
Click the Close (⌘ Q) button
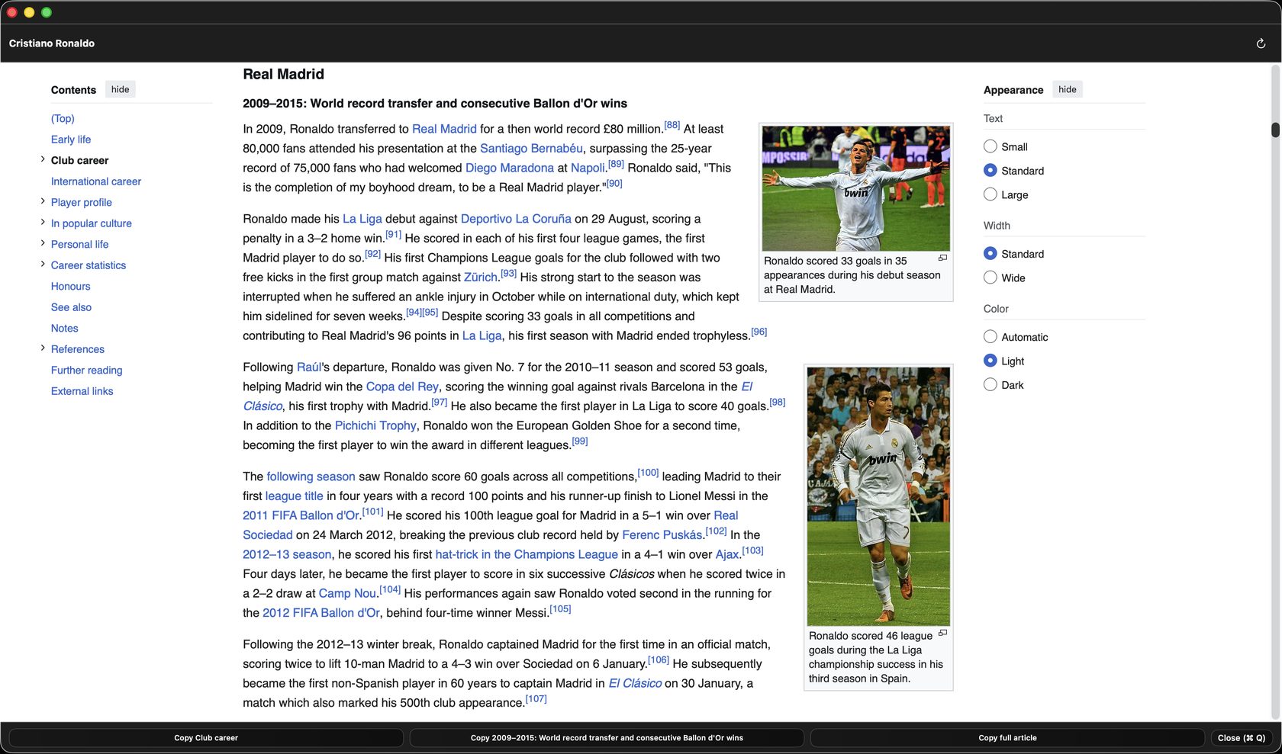click(1242, 738)
